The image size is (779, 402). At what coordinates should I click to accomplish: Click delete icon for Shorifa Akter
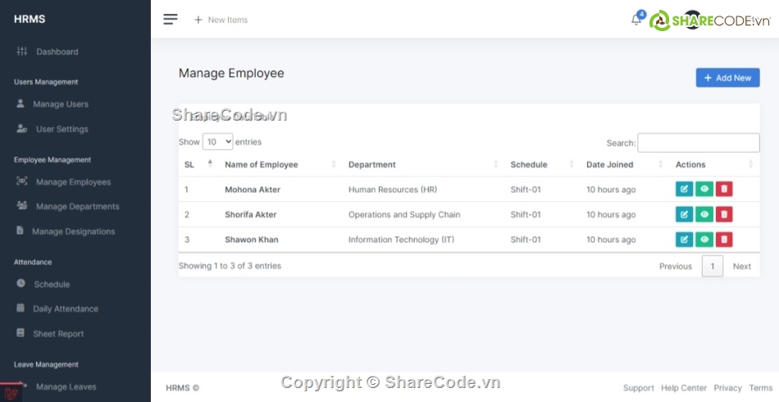[x=724, y=215]
